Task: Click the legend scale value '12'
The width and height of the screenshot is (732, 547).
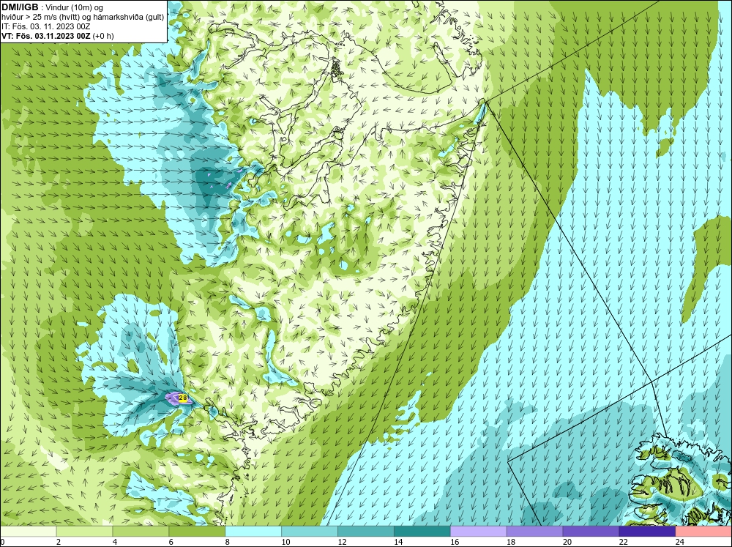Action: (x=342, y=542)
